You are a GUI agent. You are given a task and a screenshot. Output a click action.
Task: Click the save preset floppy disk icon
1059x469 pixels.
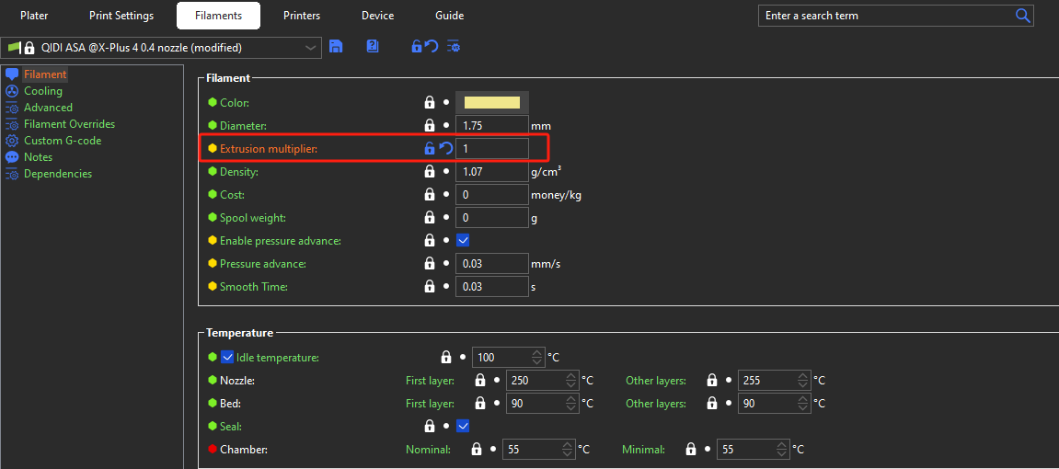(x=336, y=47)
